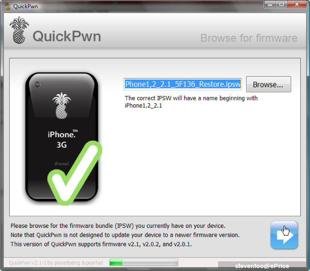Click the pineapple logo on the iPhone back
The image size is (310, 271).
(x=62, y=105)
